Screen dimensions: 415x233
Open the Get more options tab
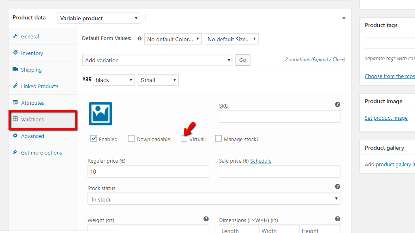[43, 153]
